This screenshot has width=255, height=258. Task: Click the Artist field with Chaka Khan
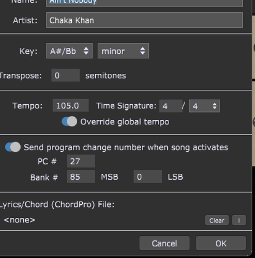(x=144, y=20)
